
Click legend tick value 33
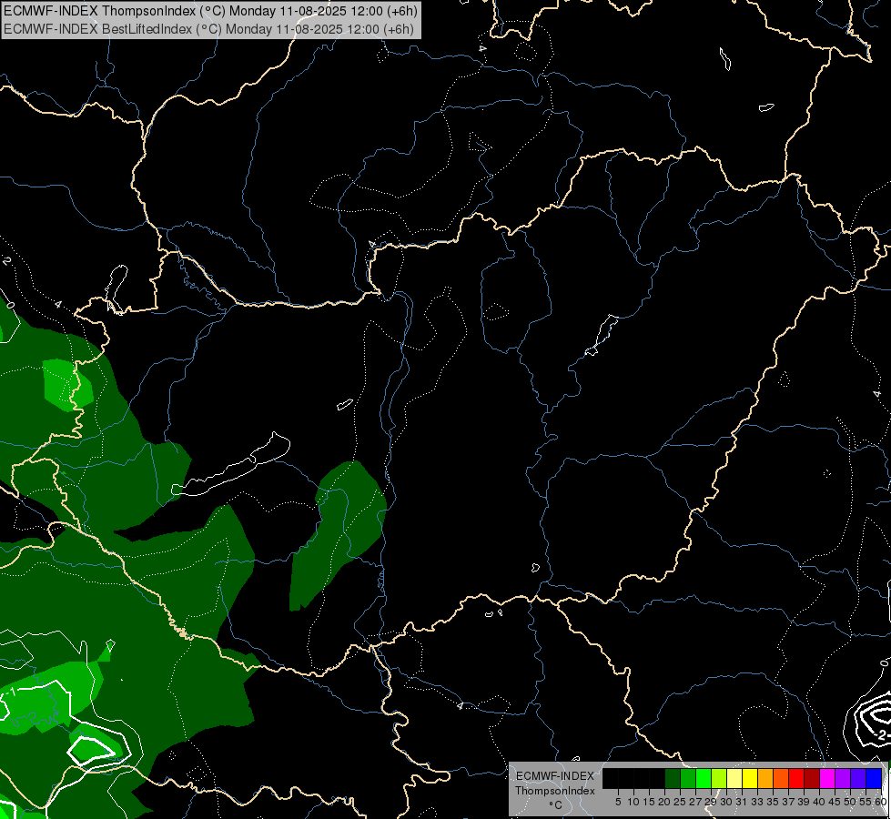click(757, 802)
